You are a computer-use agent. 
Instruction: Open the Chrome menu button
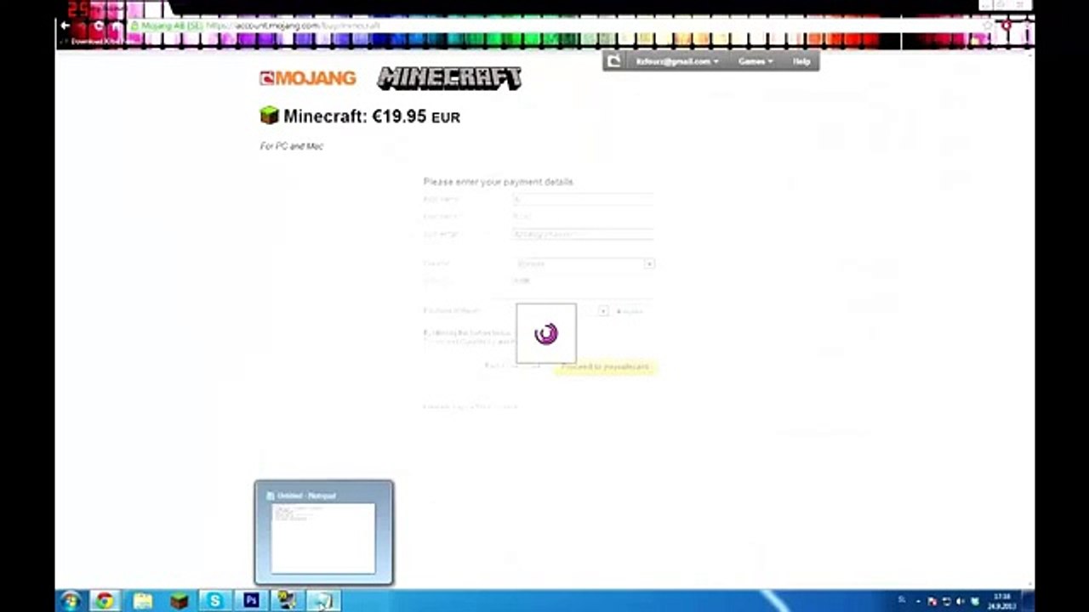(x=1026, y=26)
